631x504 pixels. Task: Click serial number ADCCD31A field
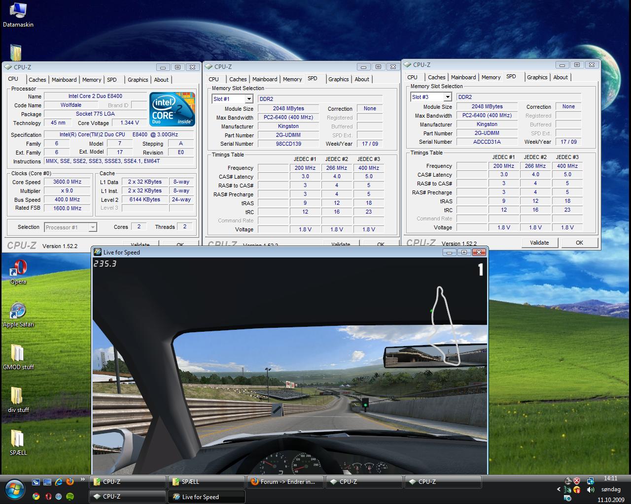click(487, 142)
